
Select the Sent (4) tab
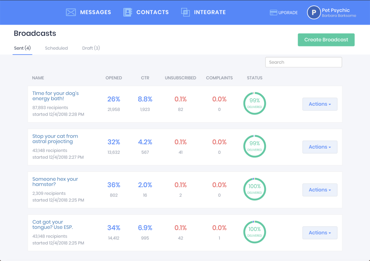click(x=22, y=48)
